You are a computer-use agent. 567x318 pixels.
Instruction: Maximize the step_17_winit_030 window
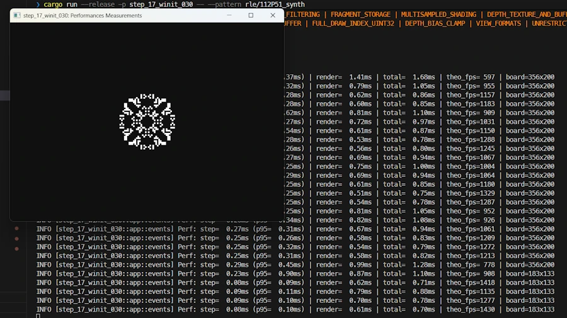pyautogui.click(x=251, y=15)
